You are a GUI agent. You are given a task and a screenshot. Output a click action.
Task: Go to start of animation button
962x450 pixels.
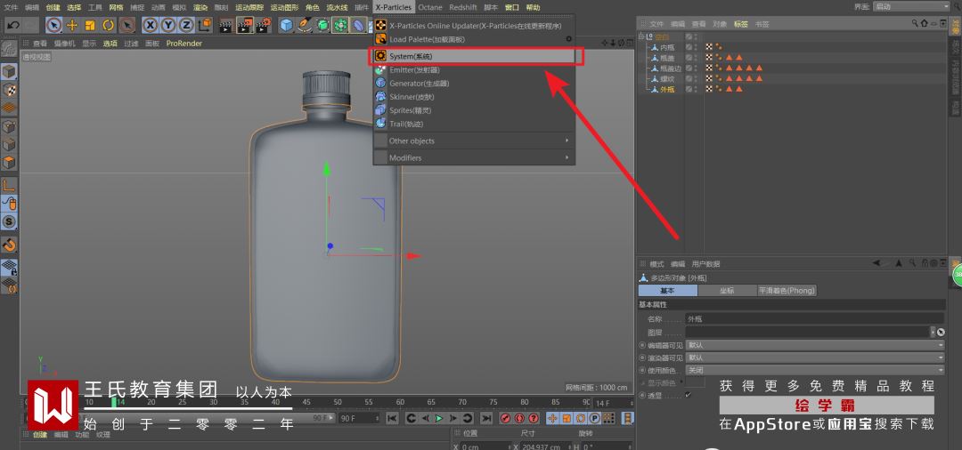tap(391, 418)
